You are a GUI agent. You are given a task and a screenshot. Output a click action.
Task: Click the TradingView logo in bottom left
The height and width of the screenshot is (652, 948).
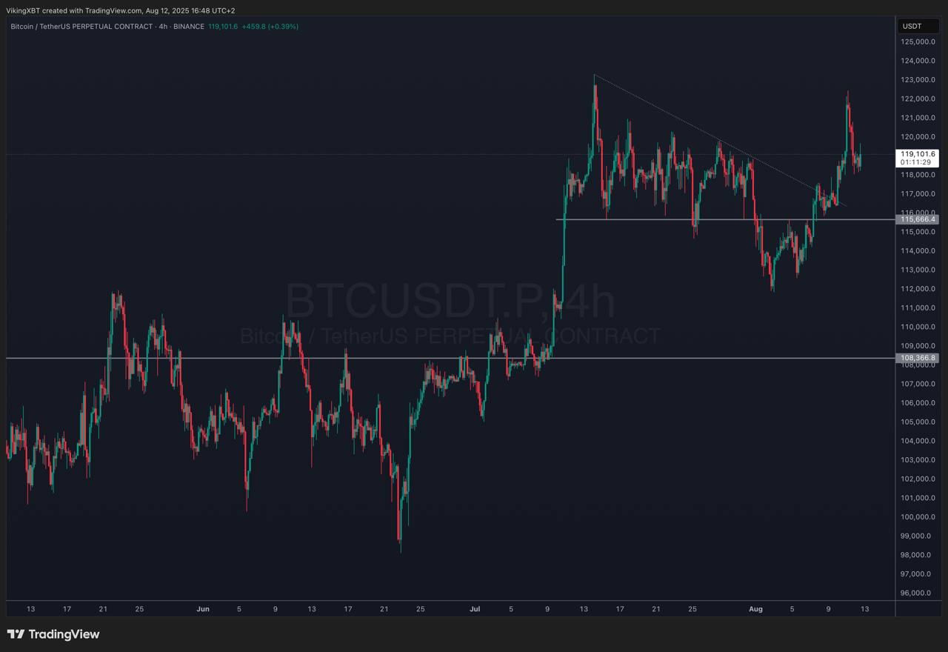(53, 634)
